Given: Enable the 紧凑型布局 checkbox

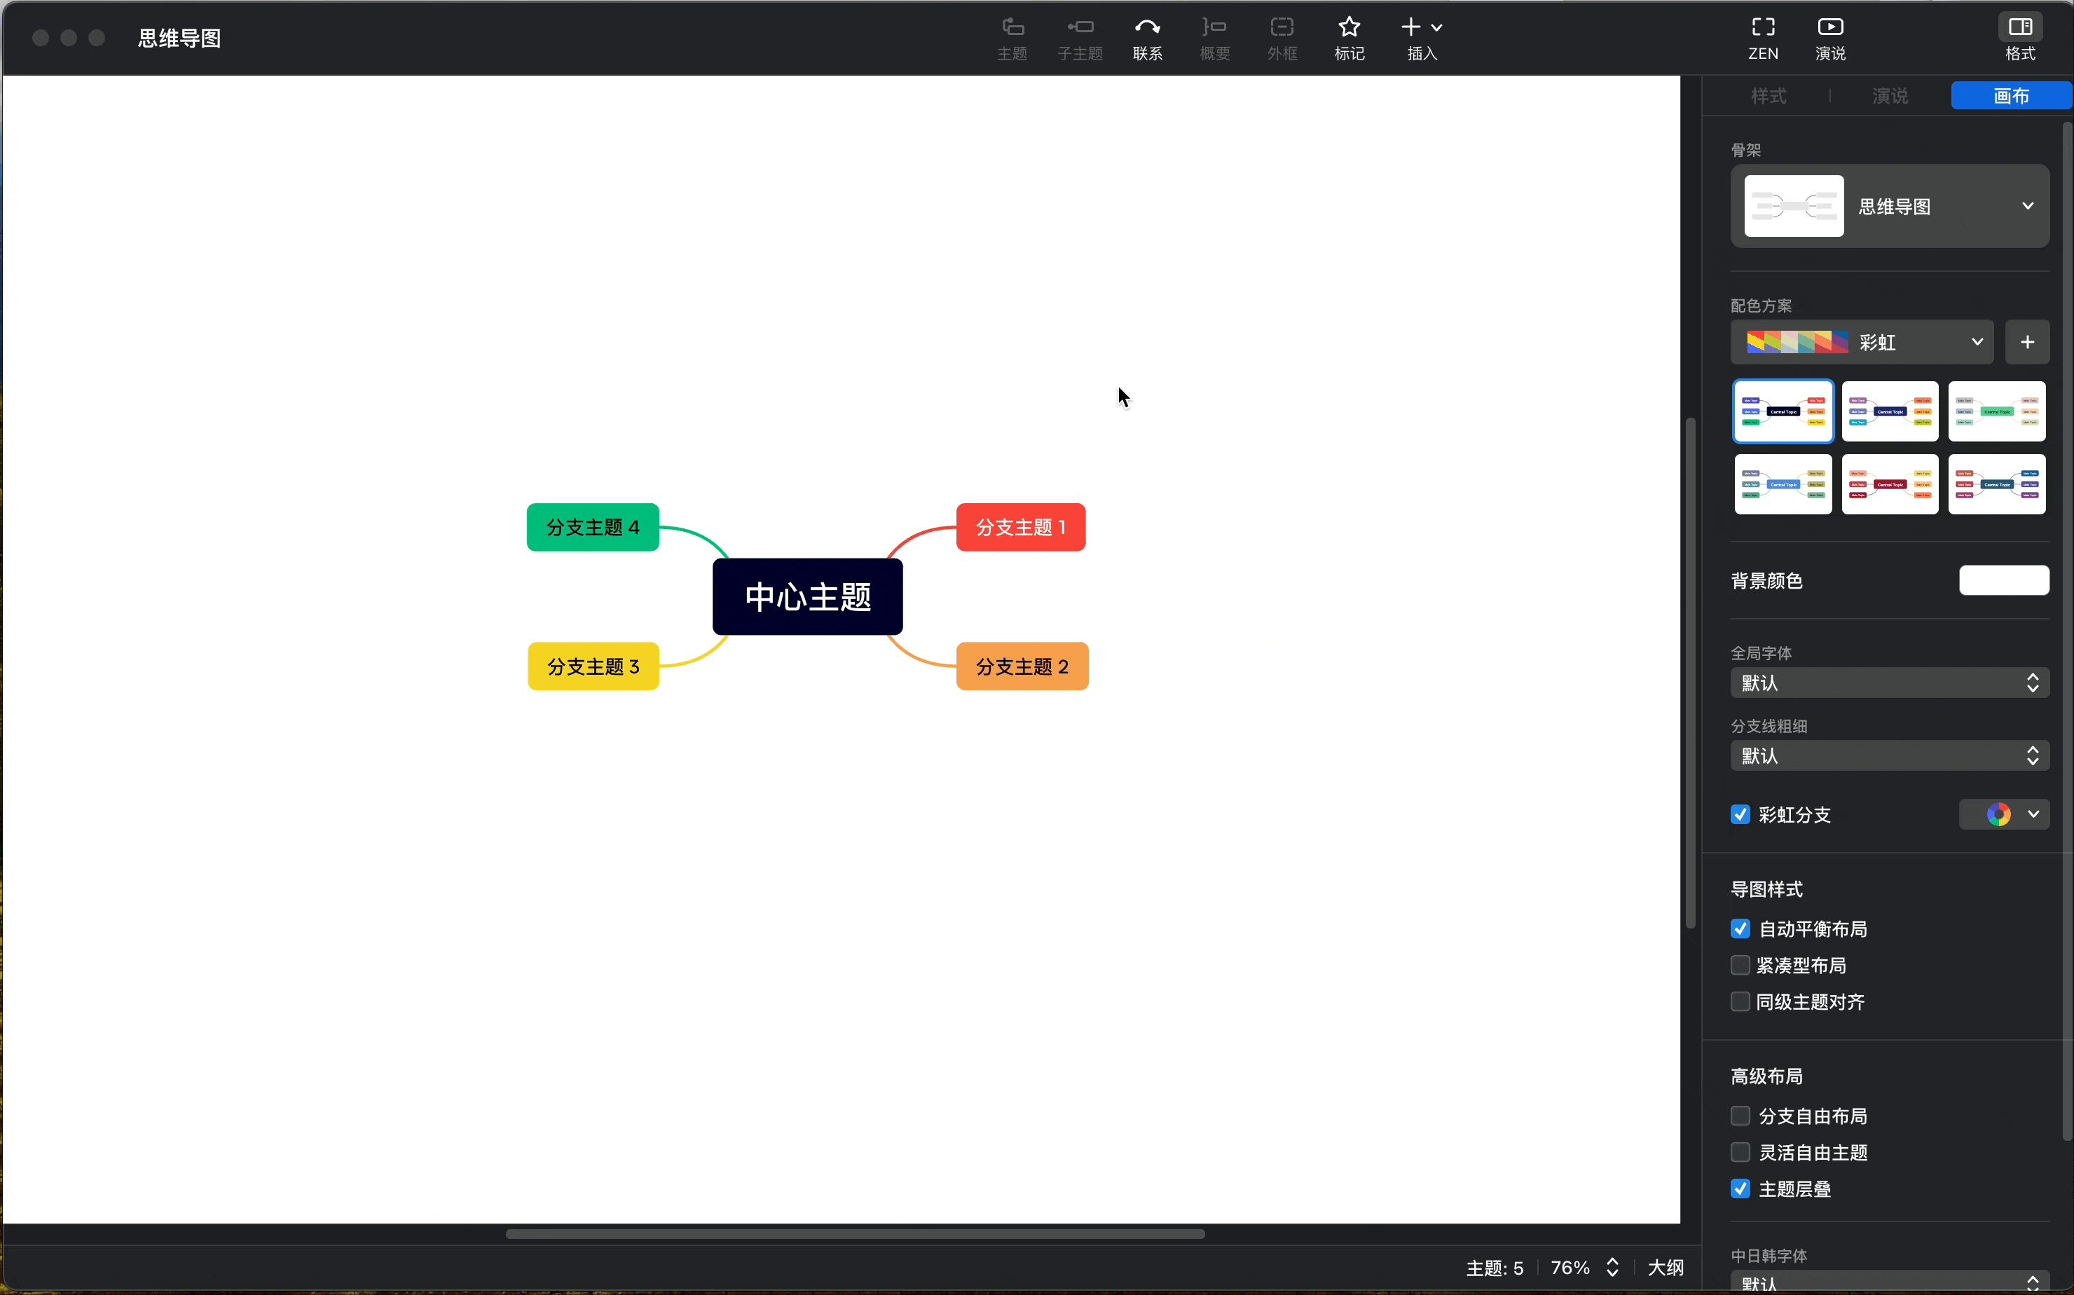Looking at the screenshot, I should [x=1739, y=965].
